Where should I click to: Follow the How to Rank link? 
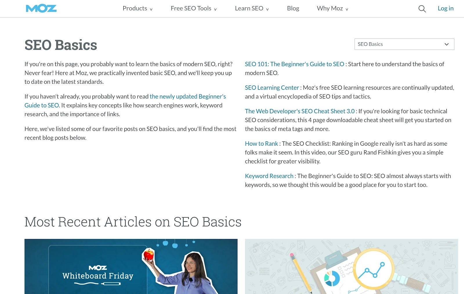point(261,144)
